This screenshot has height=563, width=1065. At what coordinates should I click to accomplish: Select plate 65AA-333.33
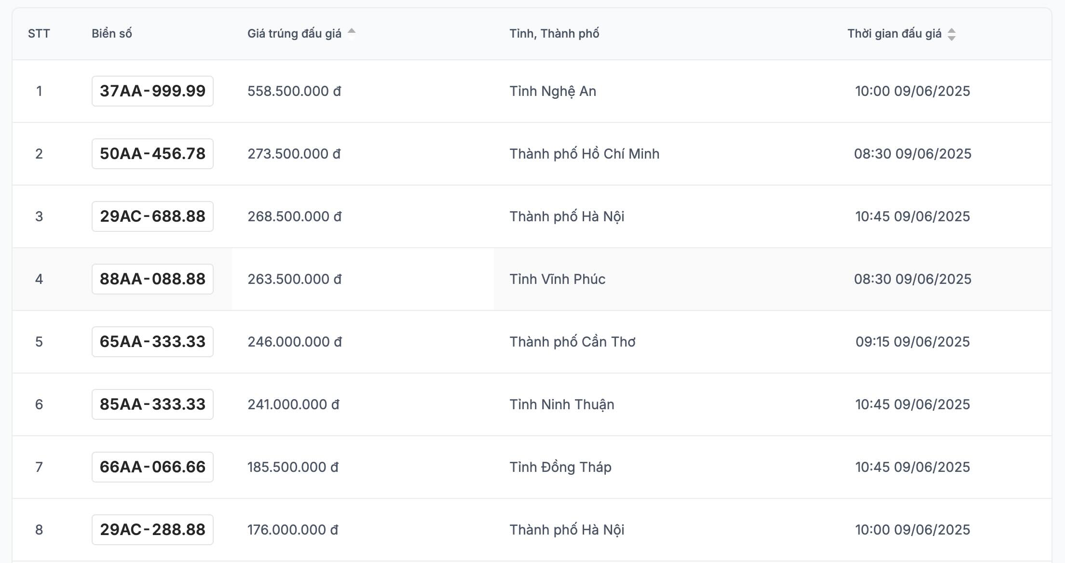pos(152,342)
